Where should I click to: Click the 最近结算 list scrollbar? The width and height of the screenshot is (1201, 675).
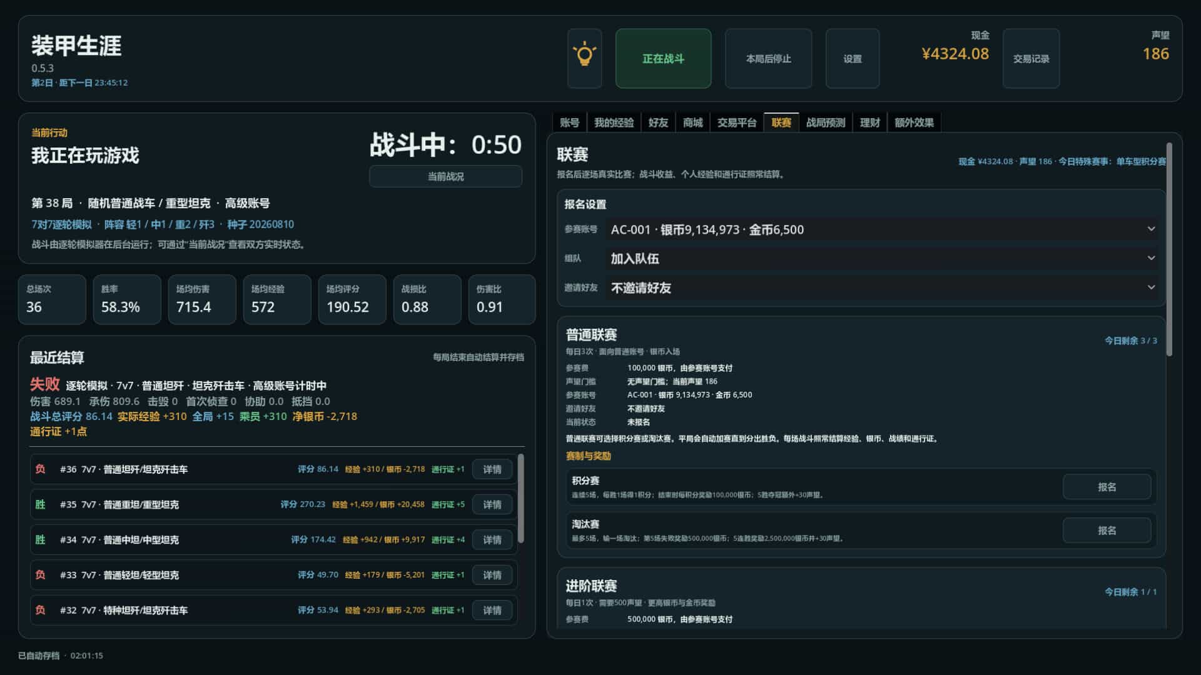520,498
